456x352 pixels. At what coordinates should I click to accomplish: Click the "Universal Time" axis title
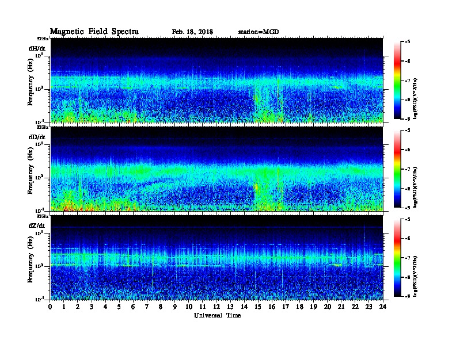[x=217, y=315]
